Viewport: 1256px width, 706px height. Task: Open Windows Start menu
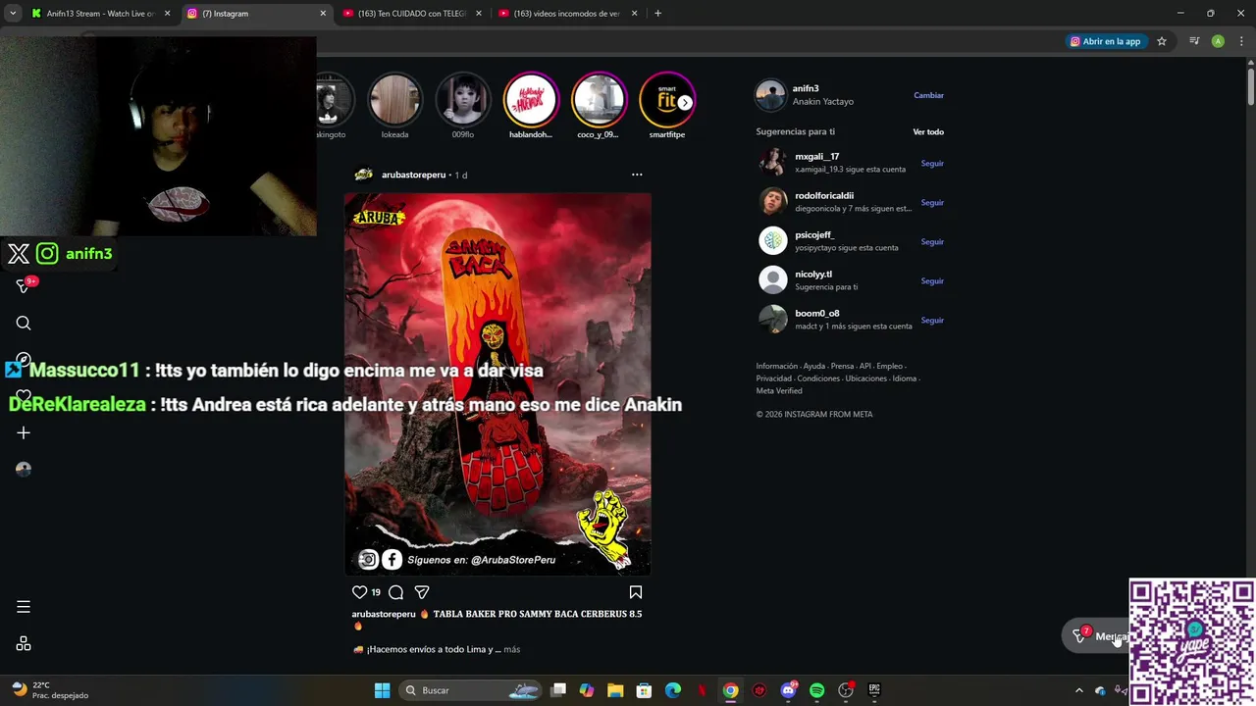[x=382, y=690]
